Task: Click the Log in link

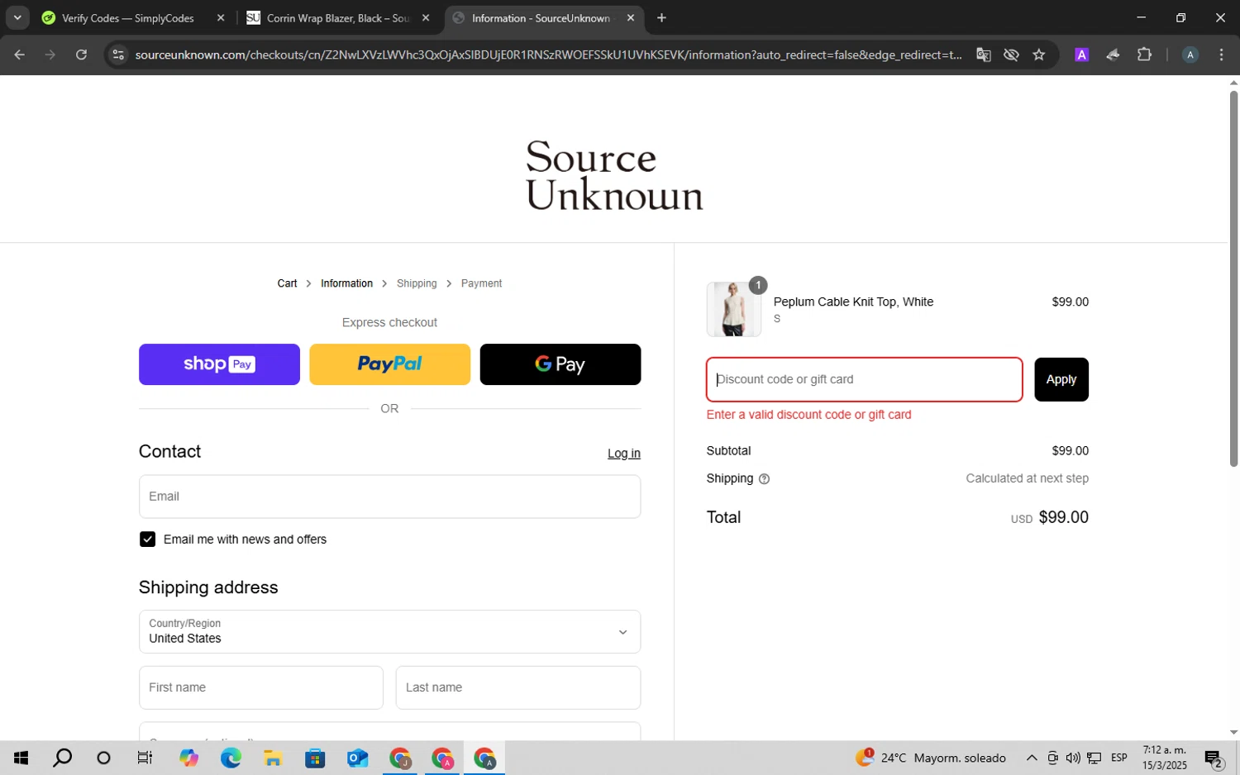Action: tap(624, 454)
